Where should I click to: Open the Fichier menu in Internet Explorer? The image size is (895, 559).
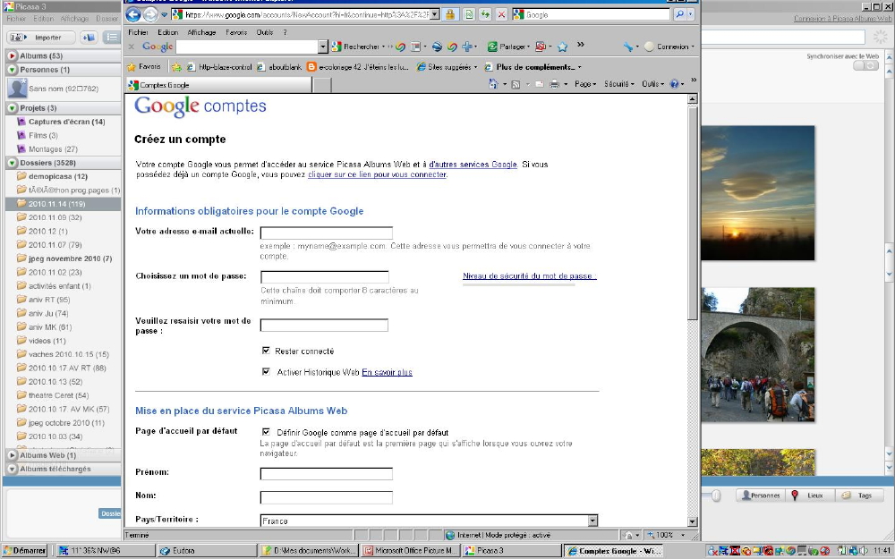point(138,32)
